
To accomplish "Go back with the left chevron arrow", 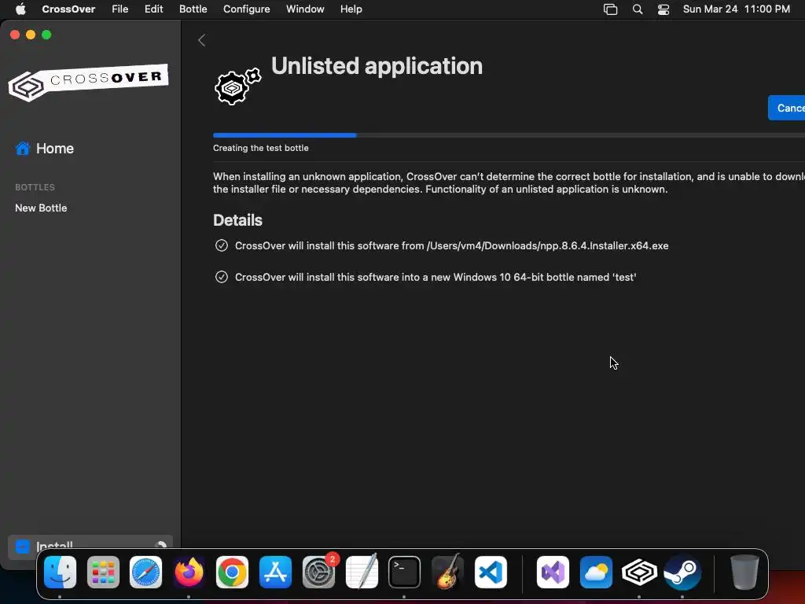I will (x=202, y=40).
